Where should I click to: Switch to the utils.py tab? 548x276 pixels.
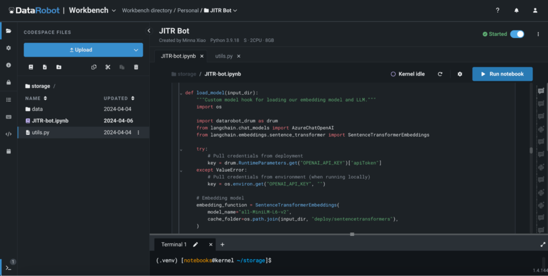point(225,56)
